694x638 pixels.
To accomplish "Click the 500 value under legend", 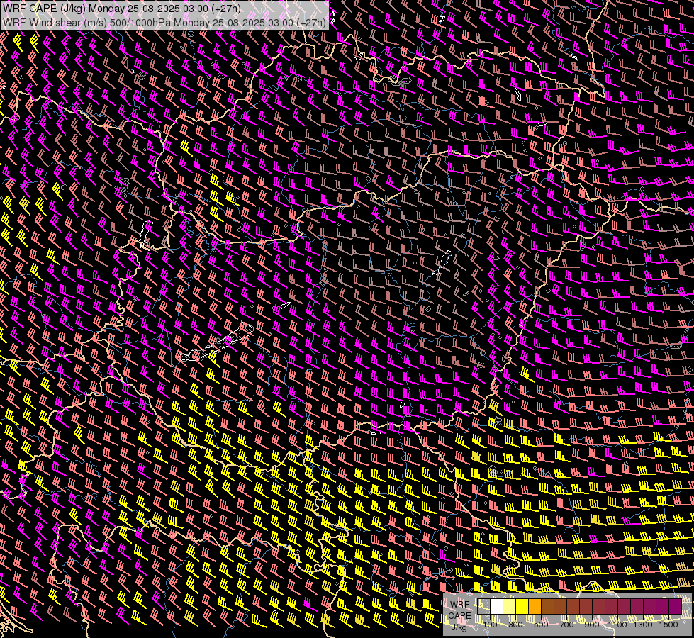I will coord(541,625).
